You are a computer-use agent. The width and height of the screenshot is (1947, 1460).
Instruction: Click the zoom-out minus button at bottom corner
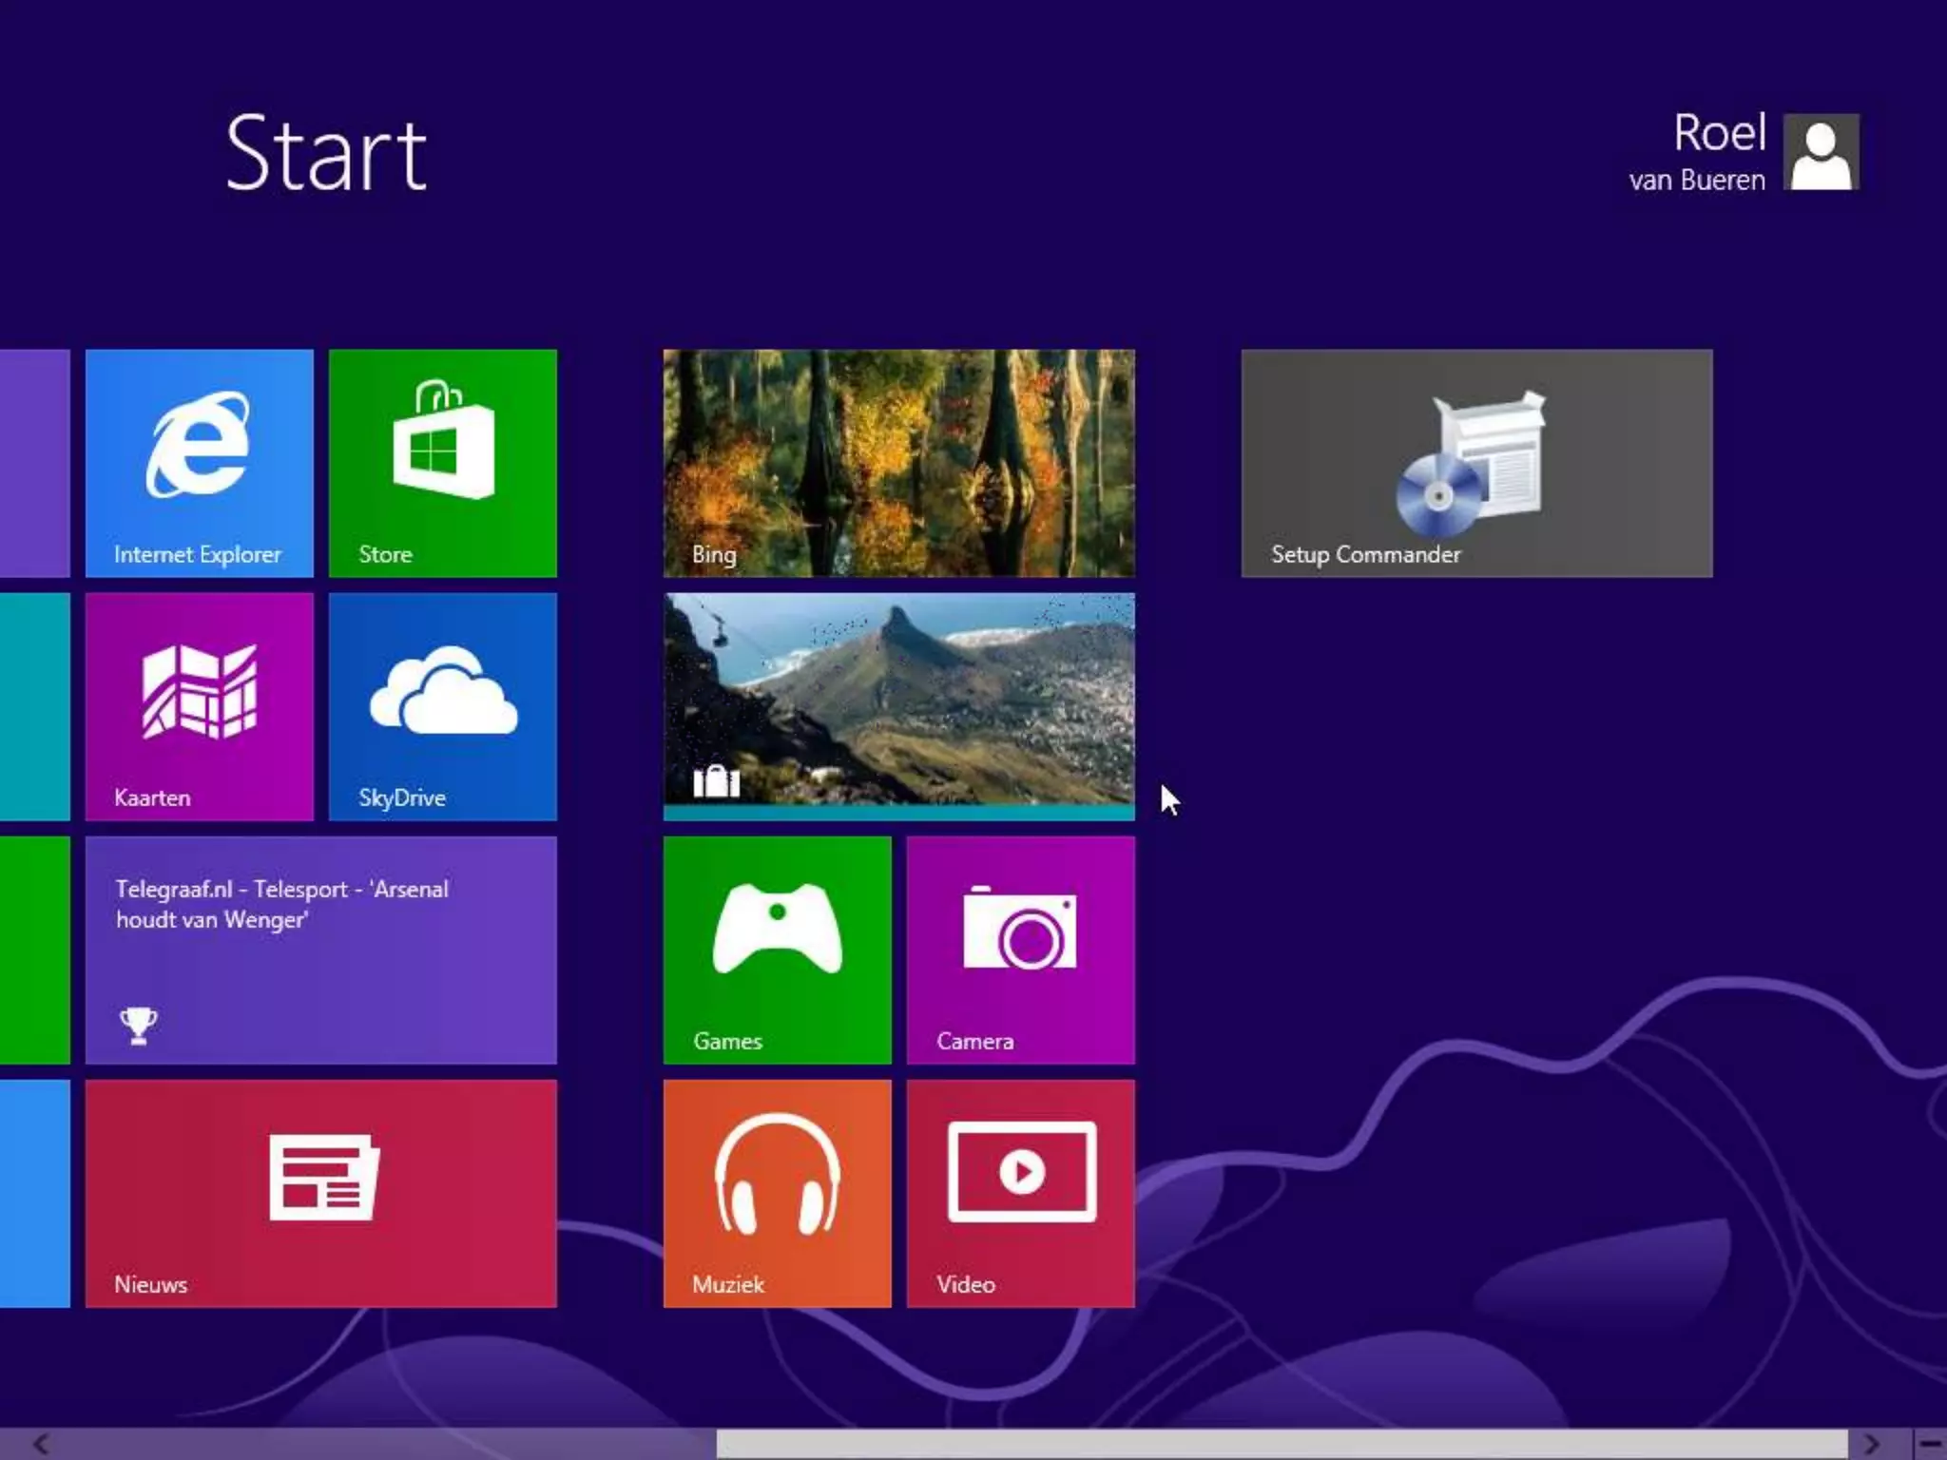click(1930, 1444)
